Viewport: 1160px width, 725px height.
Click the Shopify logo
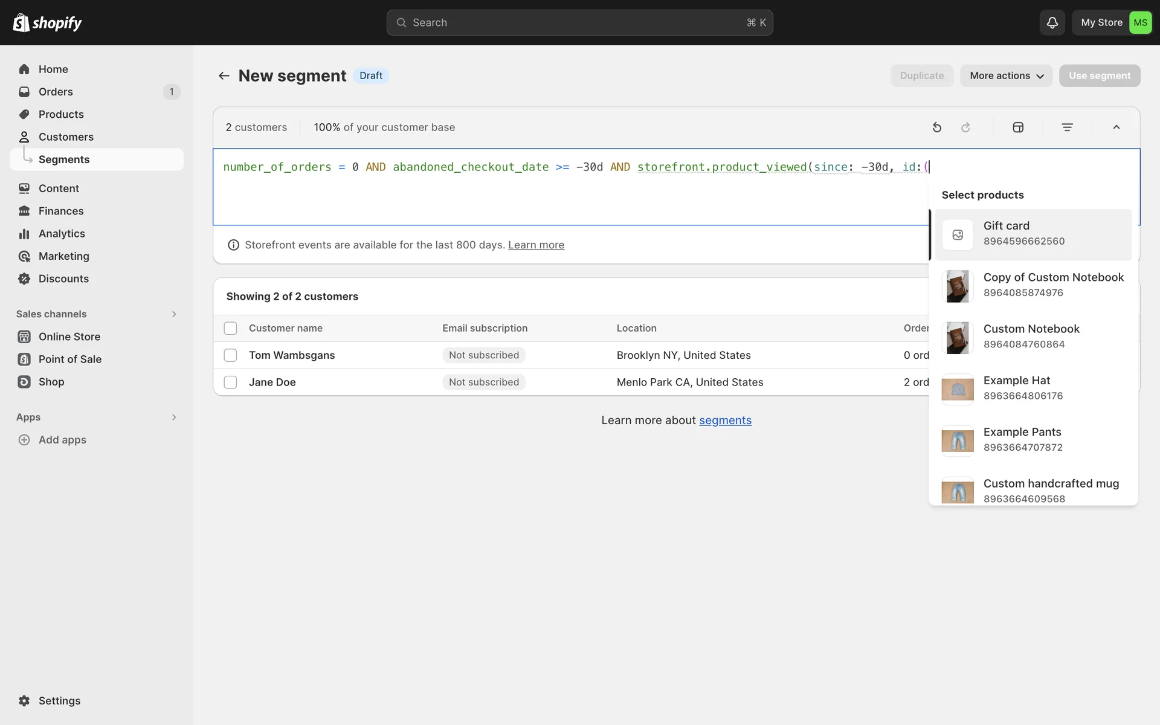click(47, 22)
